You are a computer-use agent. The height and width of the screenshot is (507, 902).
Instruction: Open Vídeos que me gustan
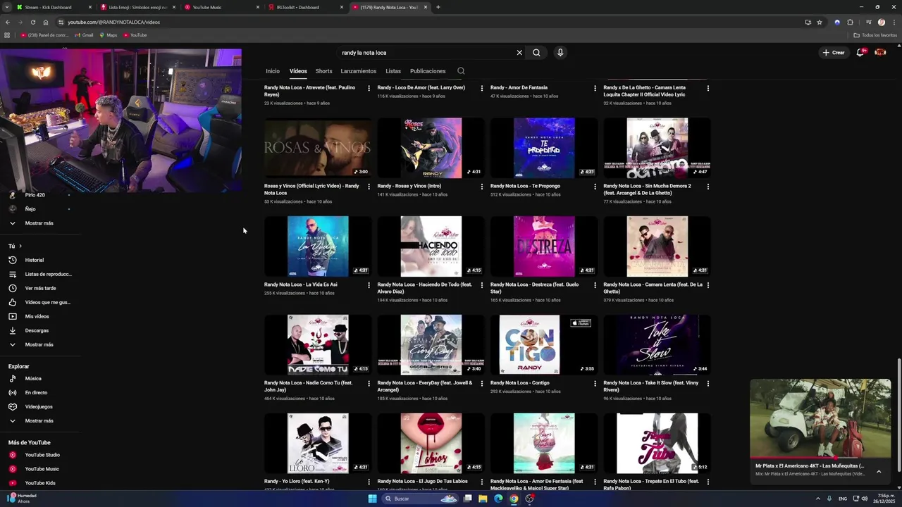click(40, 302)
